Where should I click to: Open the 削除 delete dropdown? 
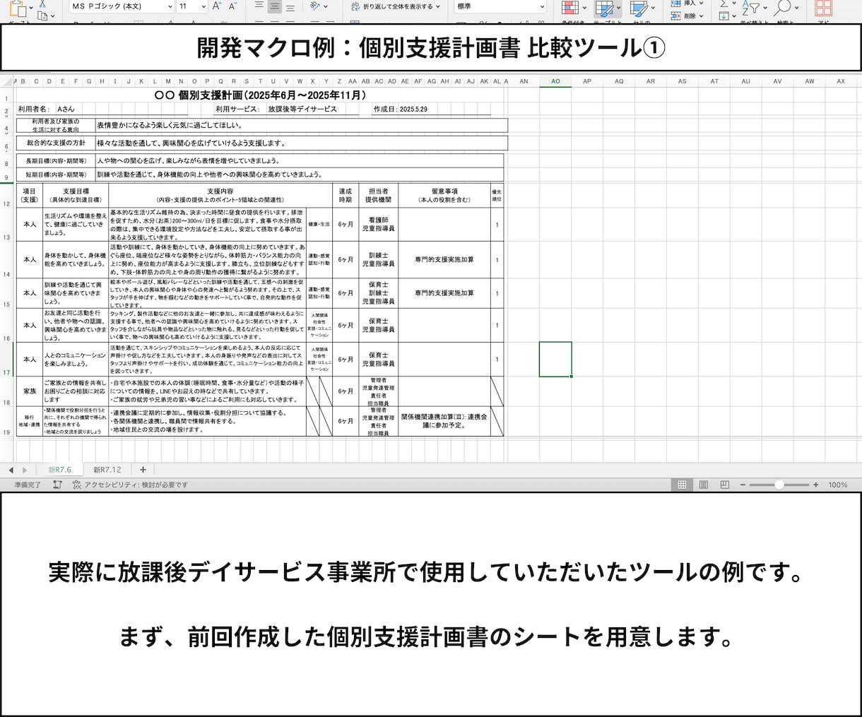tap(701, 16)
